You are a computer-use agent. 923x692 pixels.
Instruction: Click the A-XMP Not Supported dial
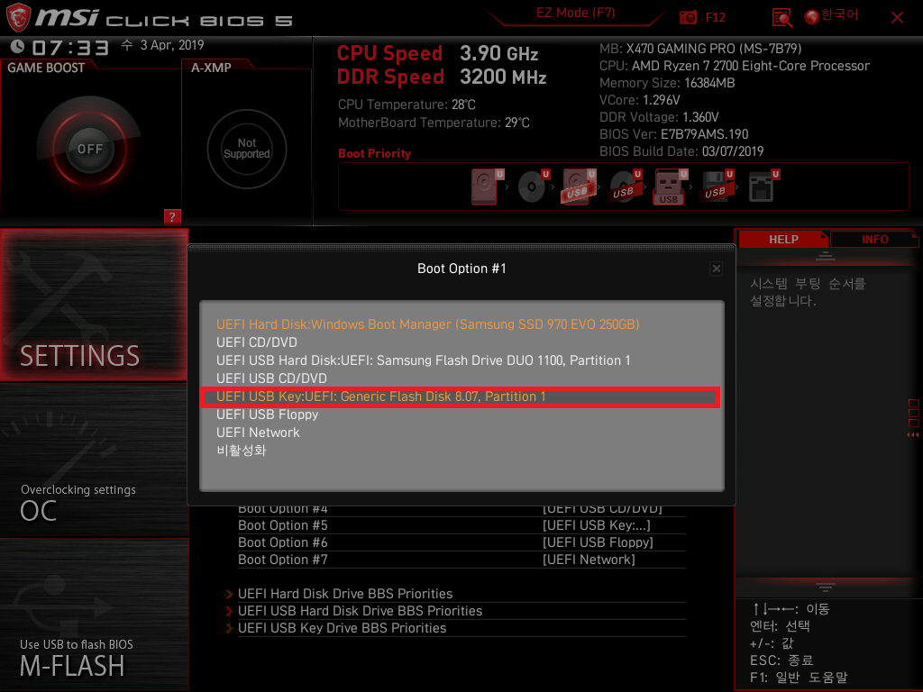(247, 149)
